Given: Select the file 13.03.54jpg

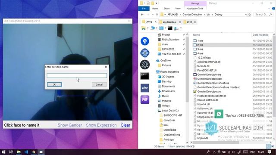Looking at the screenshot, I should click(x=204, y=58).
